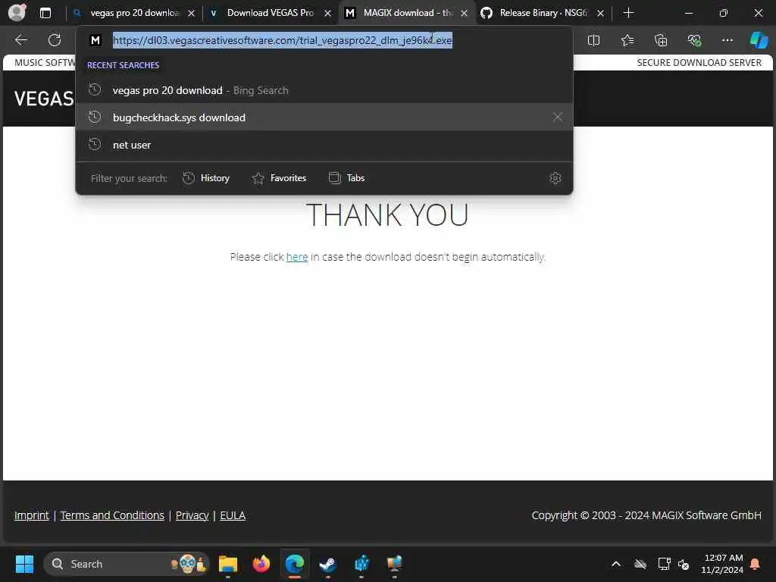The image size is (776, 582).
Task: Open the muted volume tray icon
Action: (684, 564)
